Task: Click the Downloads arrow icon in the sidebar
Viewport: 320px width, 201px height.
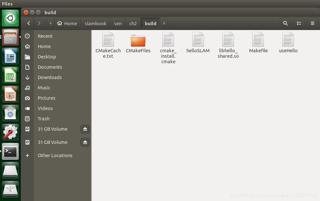Action: [x=27, y=77]
